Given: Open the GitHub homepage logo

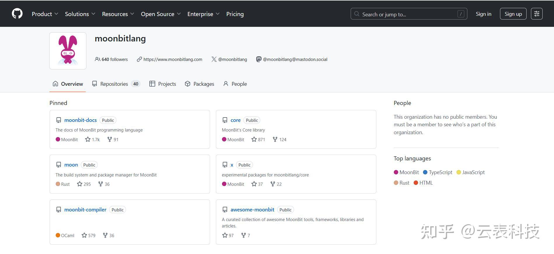Looking at the screenshot, I should coord(17,14).
